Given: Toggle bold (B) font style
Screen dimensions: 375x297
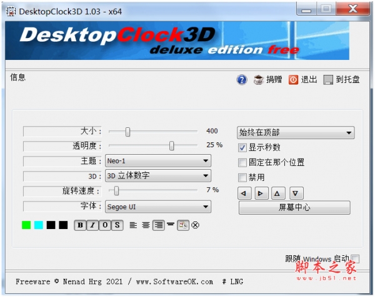Looking at the screenshot, I should [81, 225].
